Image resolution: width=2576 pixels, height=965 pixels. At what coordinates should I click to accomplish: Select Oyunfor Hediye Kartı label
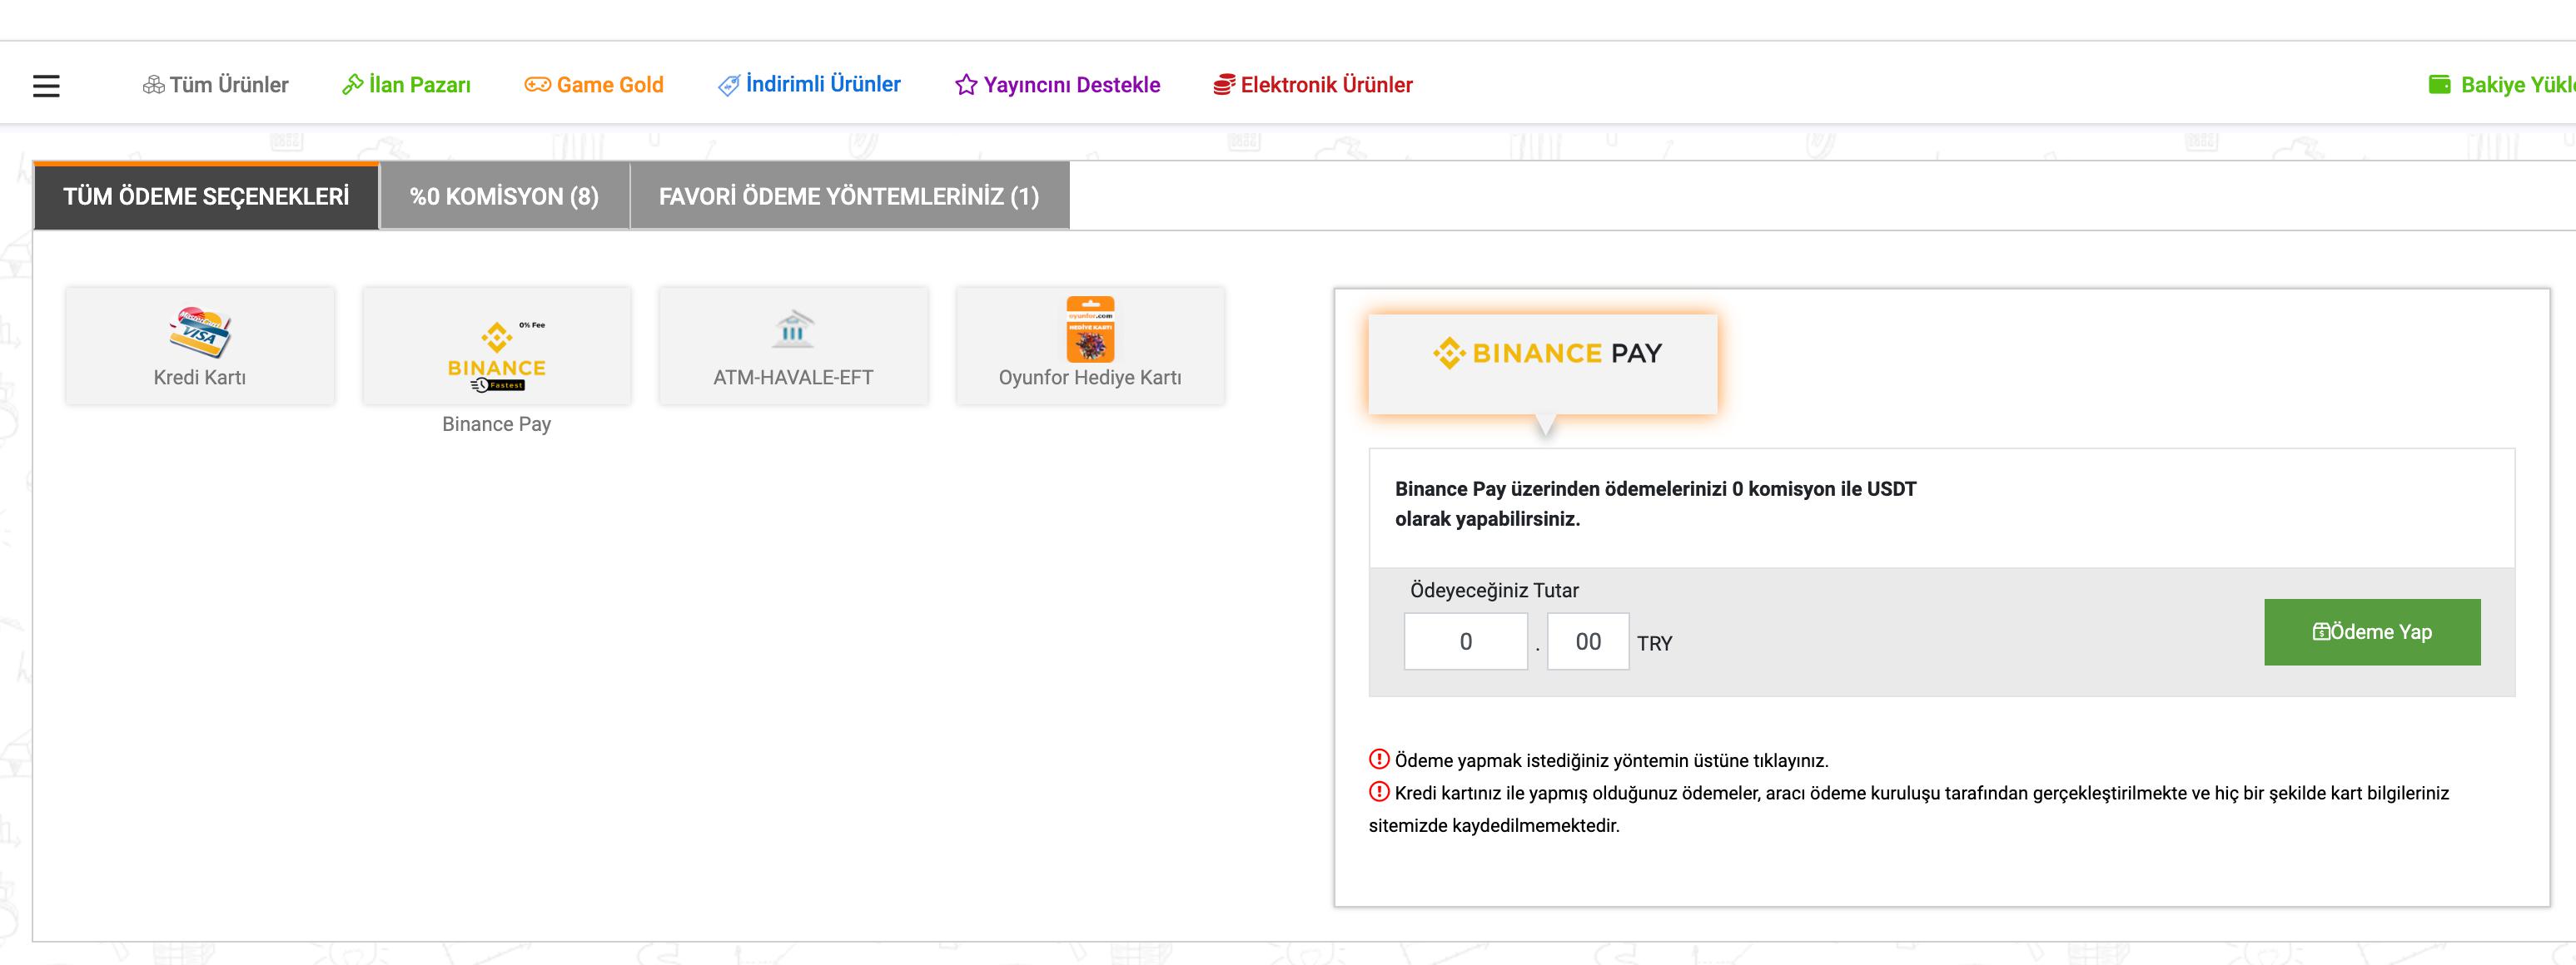[1090, 378]
